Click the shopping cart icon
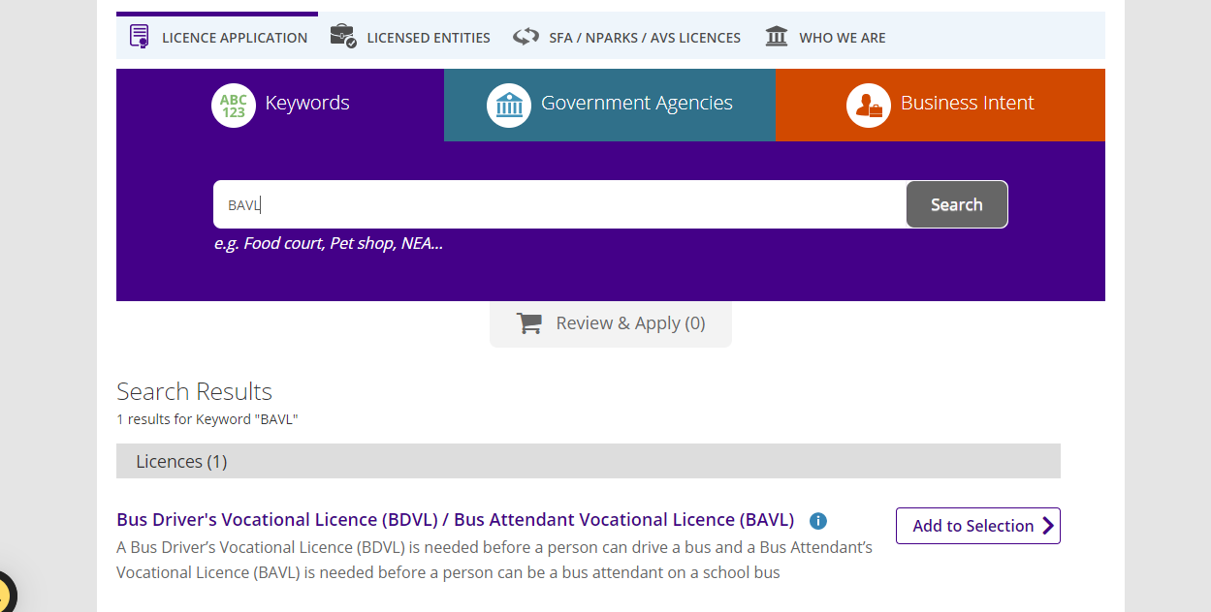The width and height of the screenshot is (1211, 612). (x=529, y=323)
